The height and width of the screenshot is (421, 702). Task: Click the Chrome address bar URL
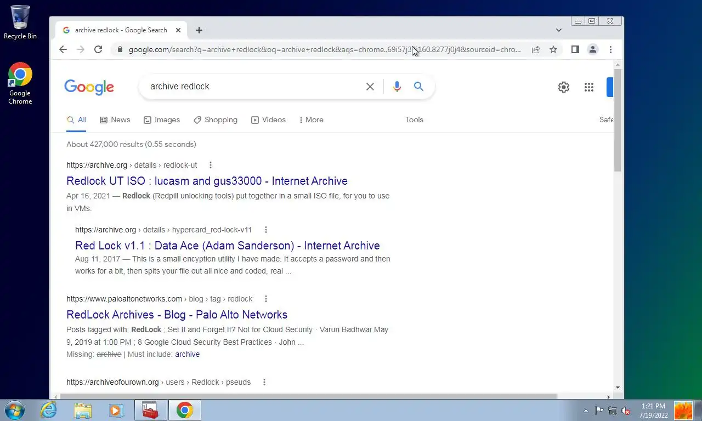pos(325,49)
